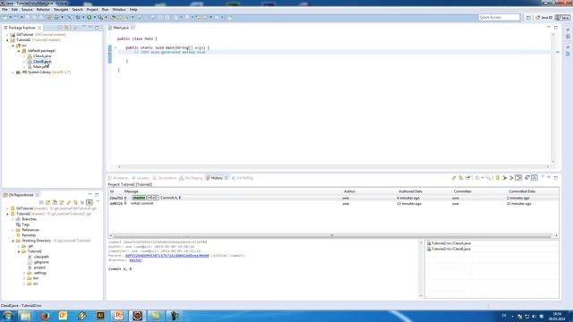Image resolution: width=573 pixels, height=322 pixels.
Task: Open the File menu
Action: pyautogui.click(x=4, y=10)
